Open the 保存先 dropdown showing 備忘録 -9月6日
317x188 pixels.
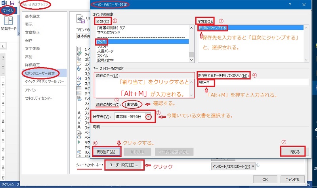pos(133,116)
